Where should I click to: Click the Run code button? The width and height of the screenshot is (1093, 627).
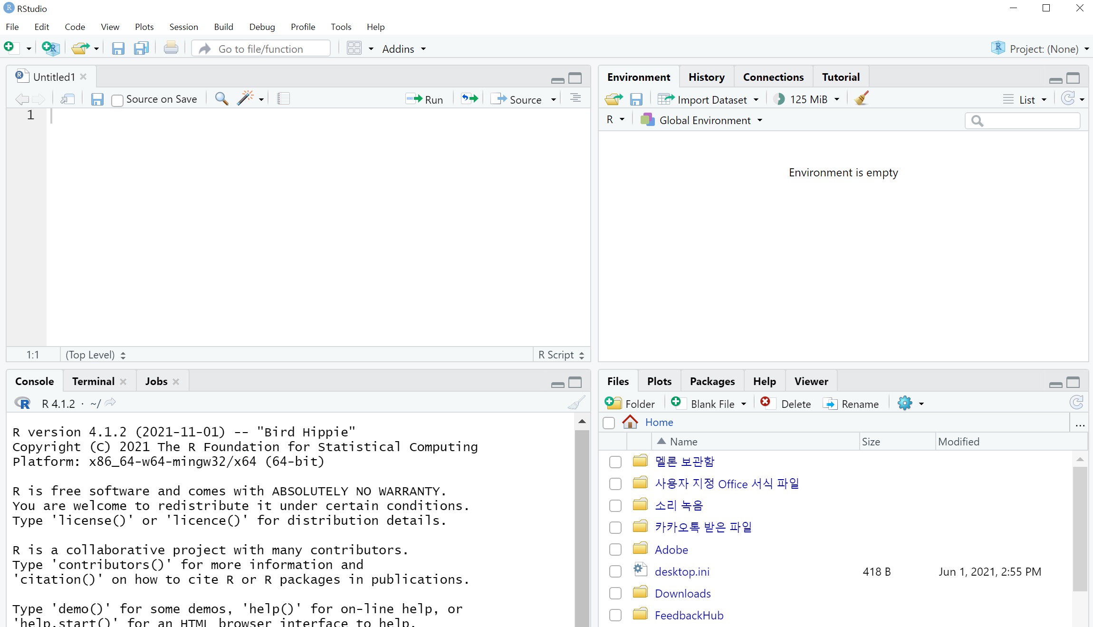pos(424,99)
